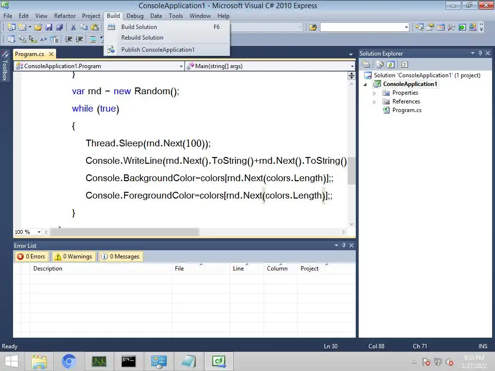Open ConsoleApplication1.Program class dropdown
Image resolution: width=495 pixels, height=371 pixels.
pyautogui.click(x=181, y=66)
